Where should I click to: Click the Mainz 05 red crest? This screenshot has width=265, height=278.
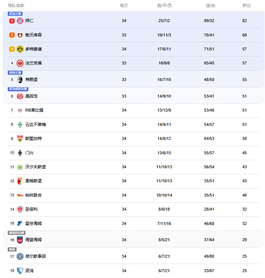click(x=20, y=96)
